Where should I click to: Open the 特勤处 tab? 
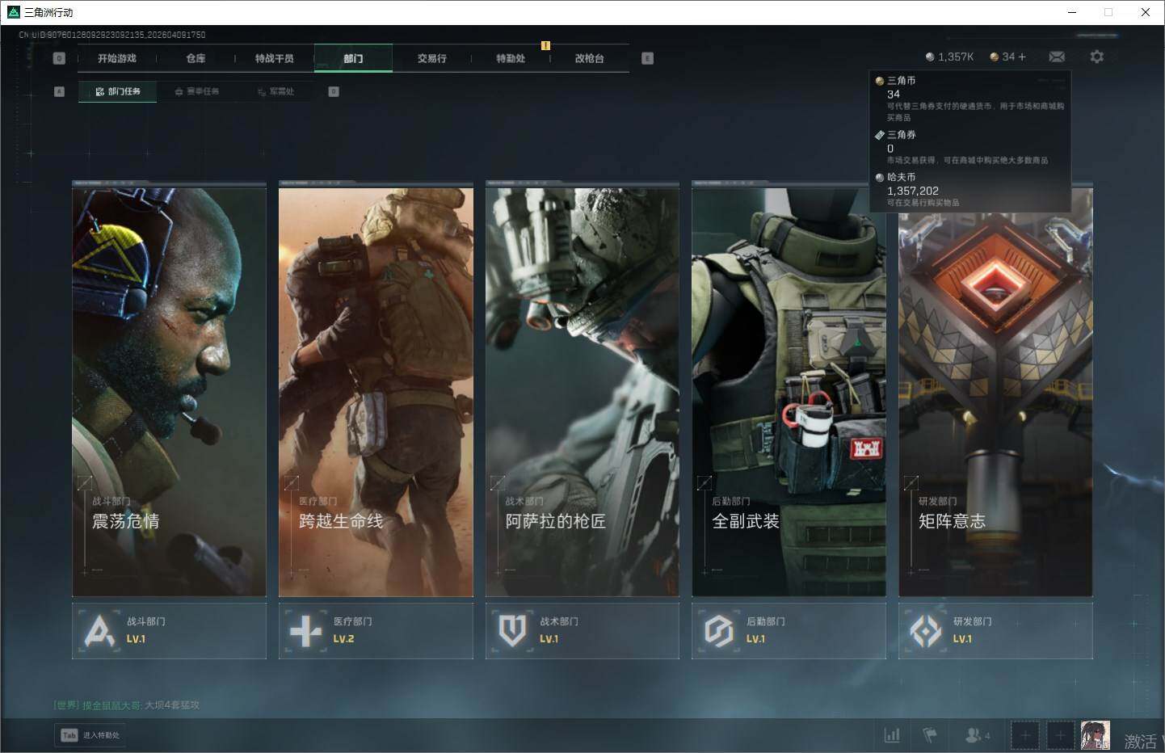(511, 58)
